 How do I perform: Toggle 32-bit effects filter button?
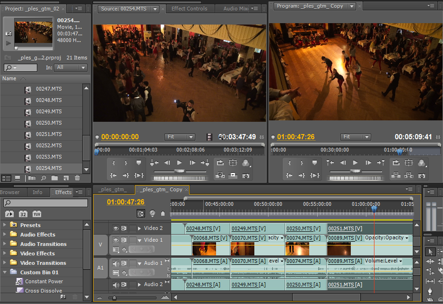(23, 214)
